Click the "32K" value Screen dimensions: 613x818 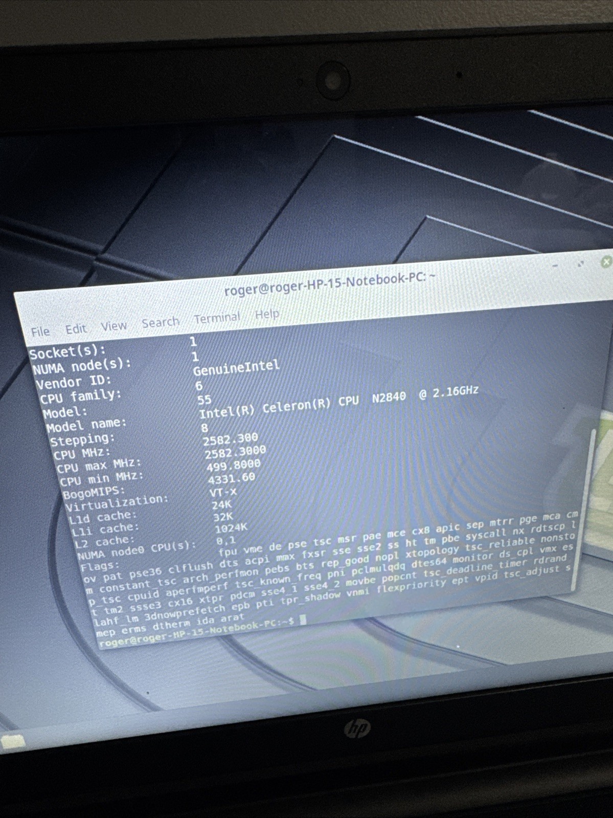[x=223, y=517]
